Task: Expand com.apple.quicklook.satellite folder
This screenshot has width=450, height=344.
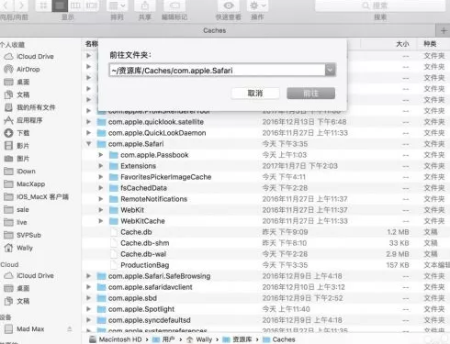Action: pyautogui.click(x=89, y=122)
